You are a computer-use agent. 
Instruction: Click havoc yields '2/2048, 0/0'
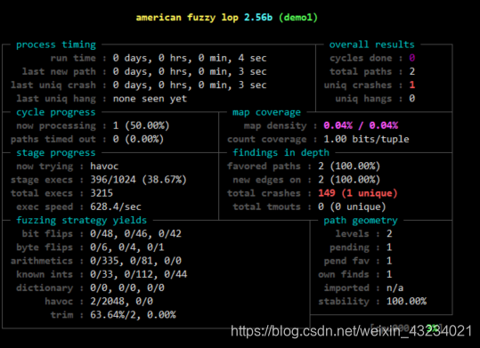coord(121,301)
